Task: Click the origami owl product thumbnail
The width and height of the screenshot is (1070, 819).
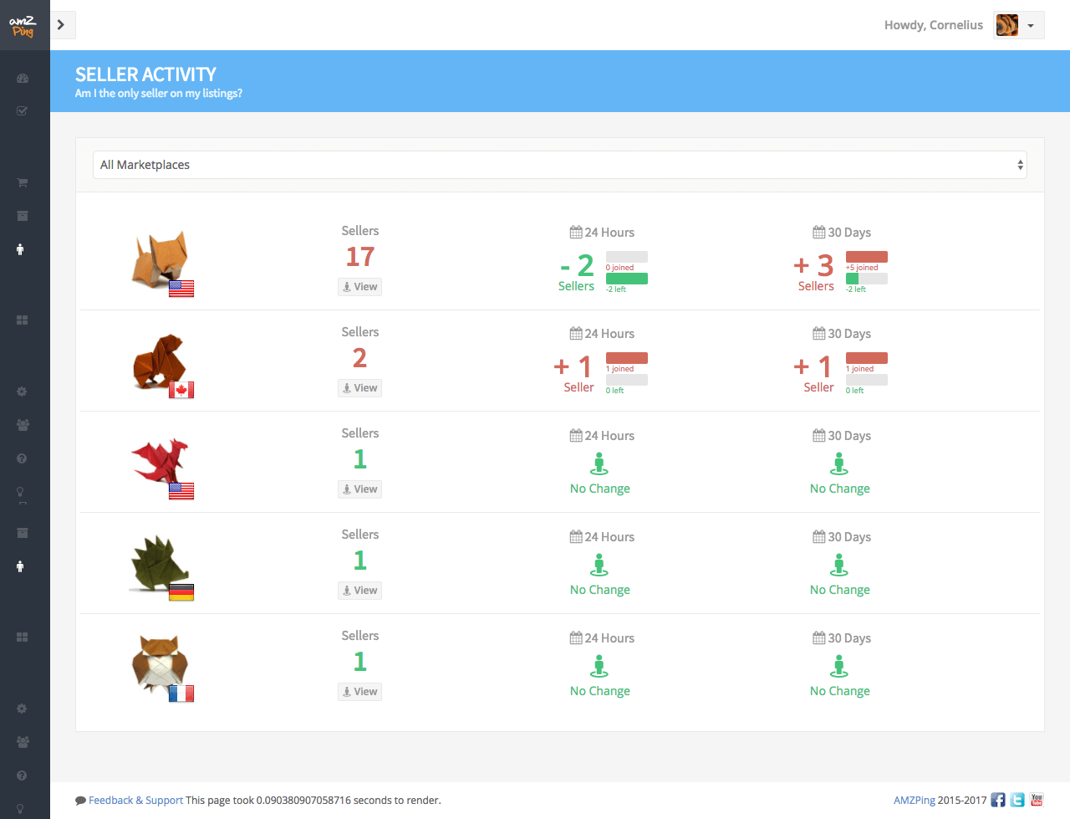Action: (x=160, y=663)
